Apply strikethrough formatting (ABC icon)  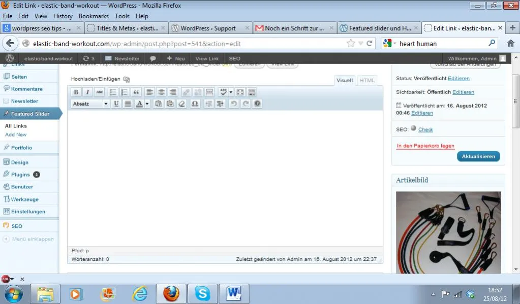(100, 92)
